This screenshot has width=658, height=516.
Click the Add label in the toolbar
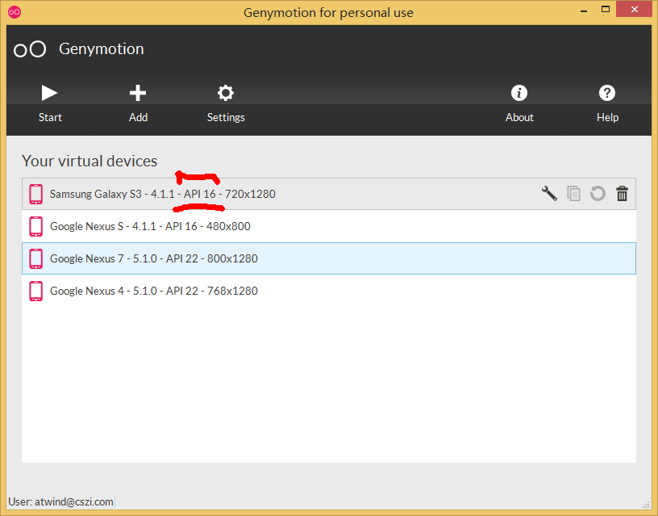(138, 117)
